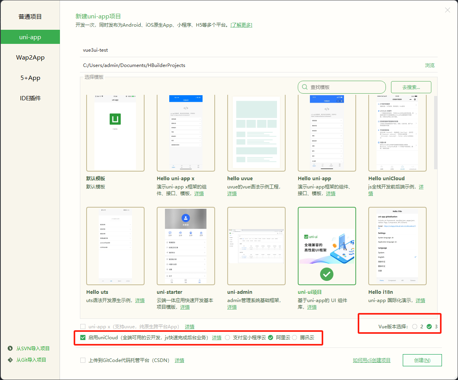Viewport: 458px width, 380px height.
Task: Select the 默认模板 template thumbnail
Action: (x=115, y=133)
